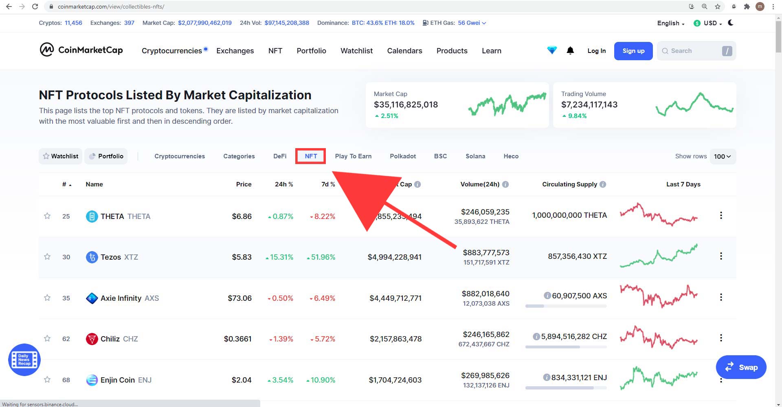This screenshot has width=782, height=407.
Task: Open THETA row three-dot menu
Action: (x=721, y=215)
